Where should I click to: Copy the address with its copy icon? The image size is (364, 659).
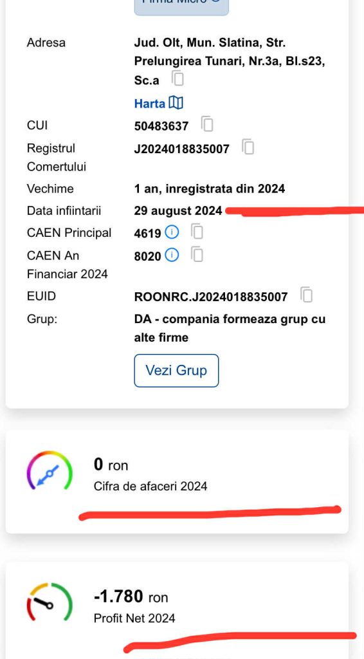[177, 79]
